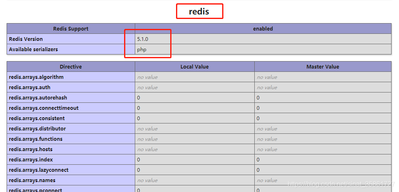
Task: Select the redis.arrays.algorithm directive
Action: point(36,77)
